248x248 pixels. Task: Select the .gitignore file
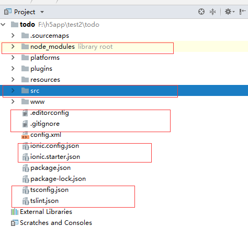coord(45,124)
